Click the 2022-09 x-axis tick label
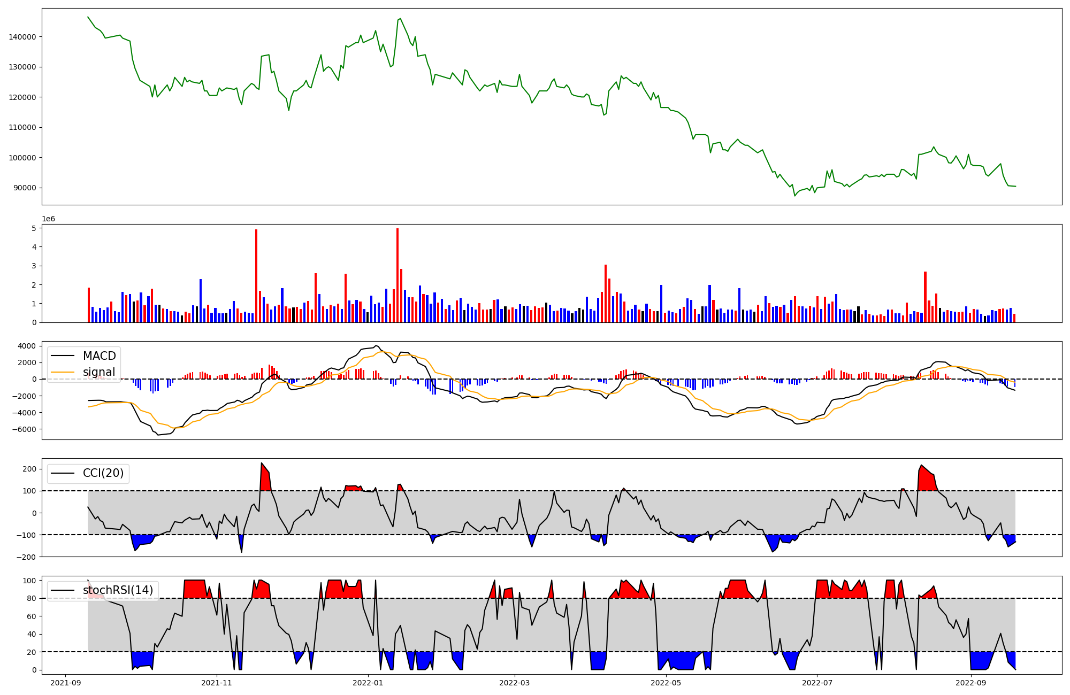Viewport: 1070px width, 695px height. 970,683
